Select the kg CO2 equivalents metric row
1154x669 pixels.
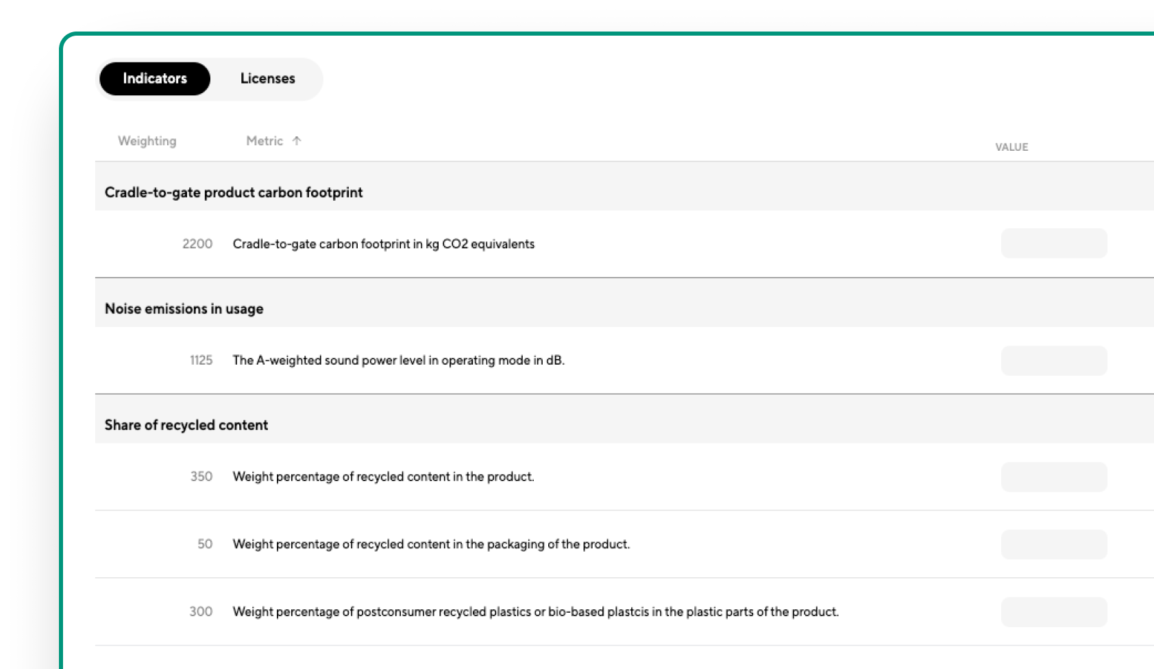pos(624,244)
